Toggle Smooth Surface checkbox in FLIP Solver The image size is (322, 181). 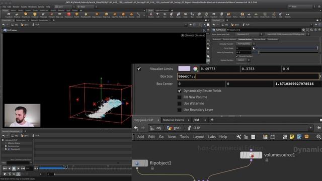pos(237,56)
